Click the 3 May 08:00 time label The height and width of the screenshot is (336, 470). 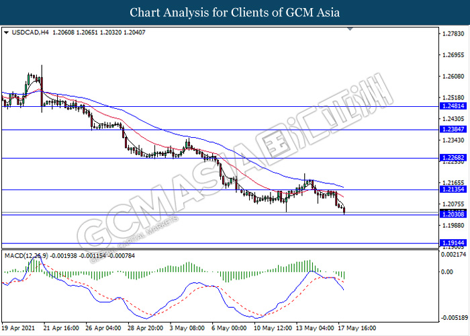click(187, 328)
